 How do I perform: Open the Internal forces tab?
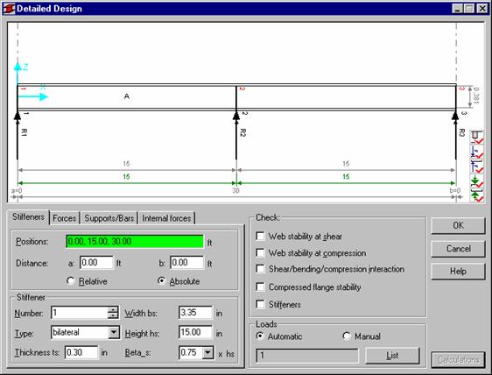[x=166, y=218]
